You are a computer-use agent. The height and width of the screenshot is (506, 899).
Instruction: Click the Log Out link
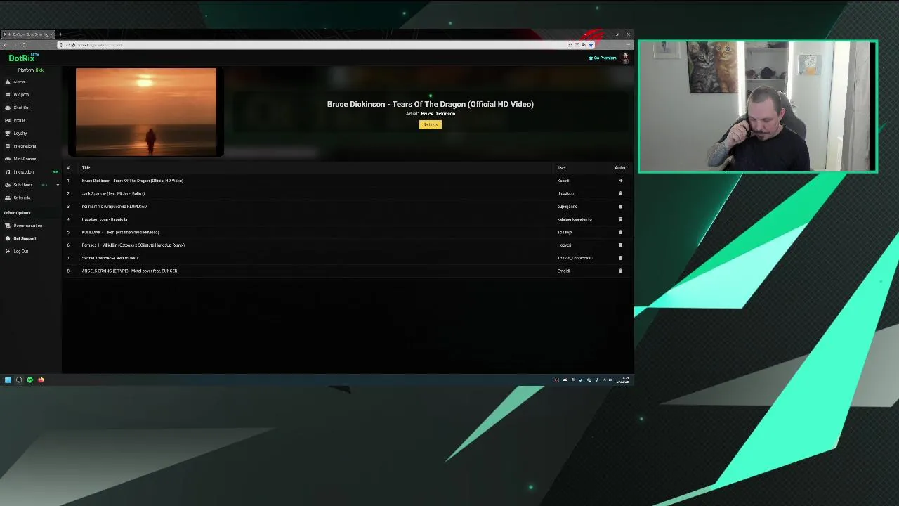point(21,251)
